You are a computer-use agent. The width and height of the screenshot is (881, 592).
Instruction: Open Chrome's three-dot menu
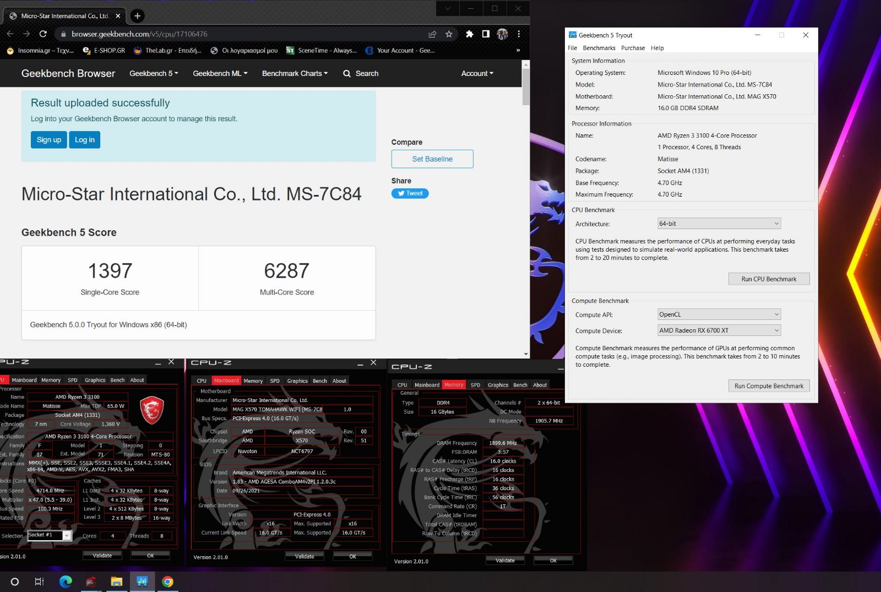[519, 34]
